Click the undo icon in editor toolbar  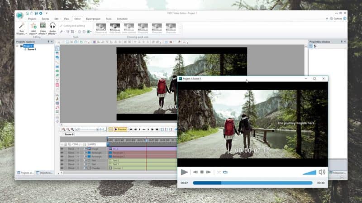point(81,42)
